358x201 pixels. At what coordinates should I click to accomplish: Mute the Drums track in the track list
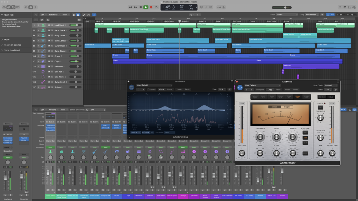pos(49,56)
